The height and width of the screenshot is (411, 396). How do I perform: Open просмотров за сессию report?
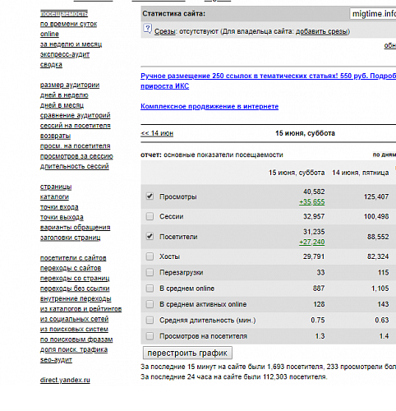pos(76,156)
